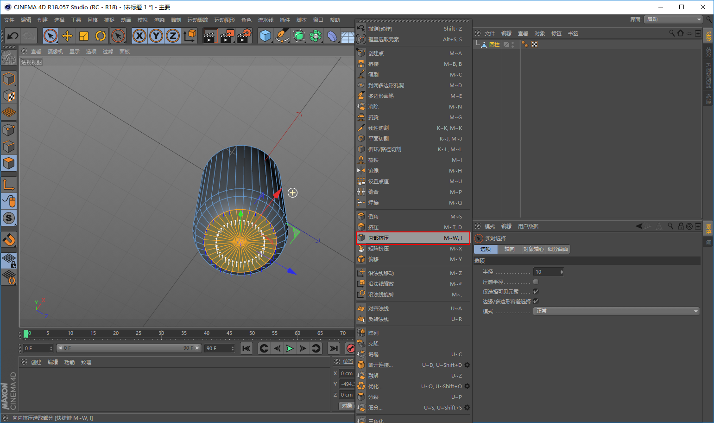Click the Undo arrow icon

pos(13,36)
